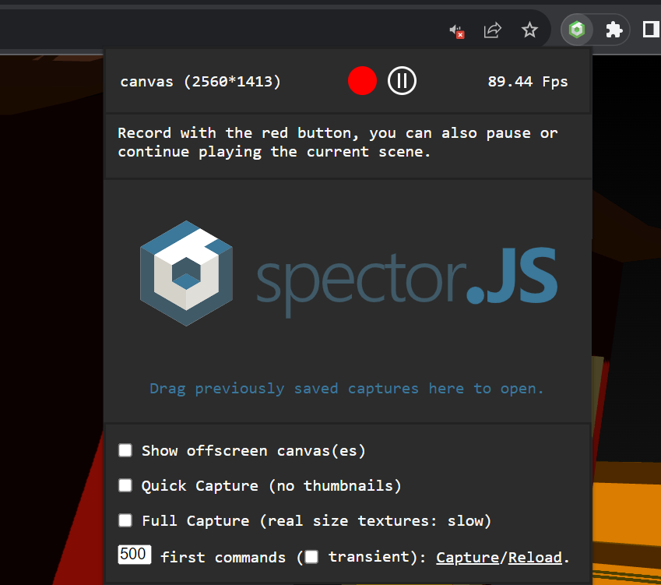This screenshot has width=661, height=585.
Task: Open the Spector.js extension icon in toolbar
Action: pos(576,30)
